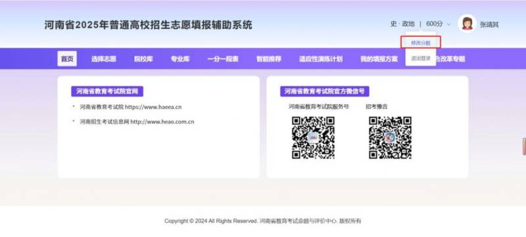Go to 我的填报方案
Screen dimensions: 526x237
coord(379,59)
